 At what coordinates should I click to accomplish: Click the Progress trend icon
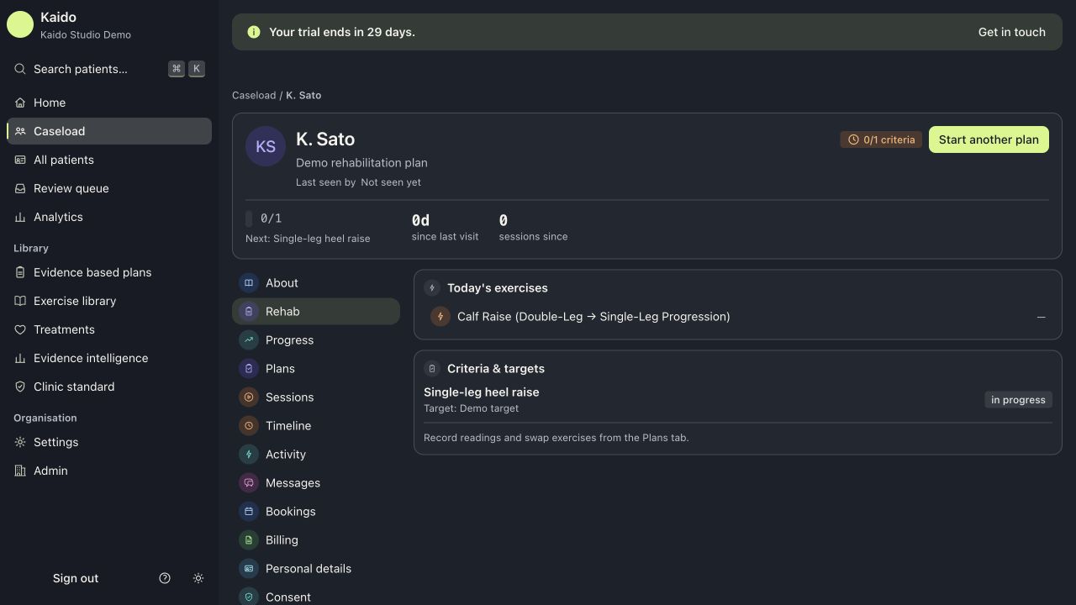(x=249, y=340)
